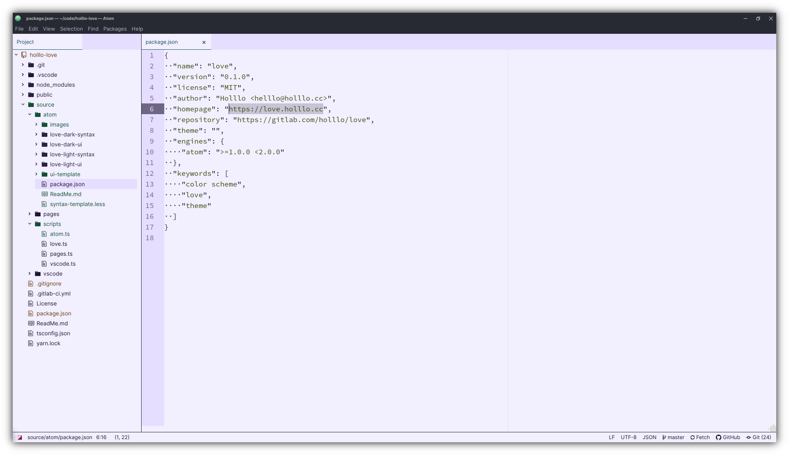The width and height of the screenshot is (789, 455).
Task: Collapse the atom folder chevron
Action: [x=30, y=115]
